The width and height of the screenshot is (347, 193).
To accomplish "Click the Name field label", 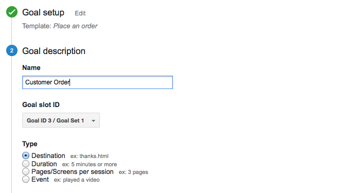I will click(31, 68).
